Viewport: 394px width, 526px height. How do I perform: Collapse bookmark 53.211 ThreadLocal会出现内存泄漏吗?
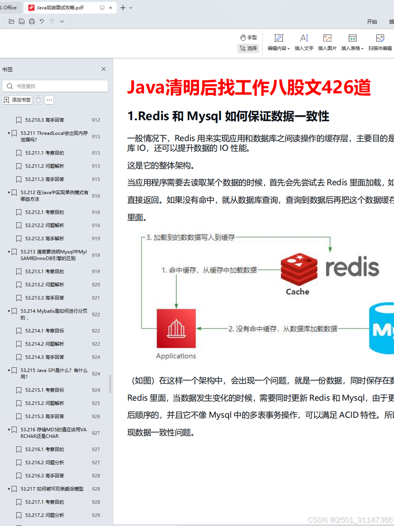pos(9,133)
